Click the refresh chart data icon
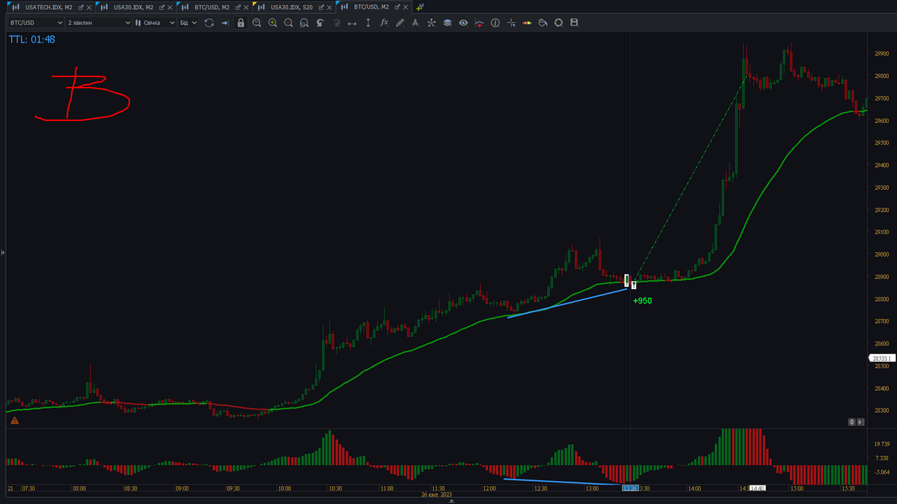 click(x=209, y=23)
